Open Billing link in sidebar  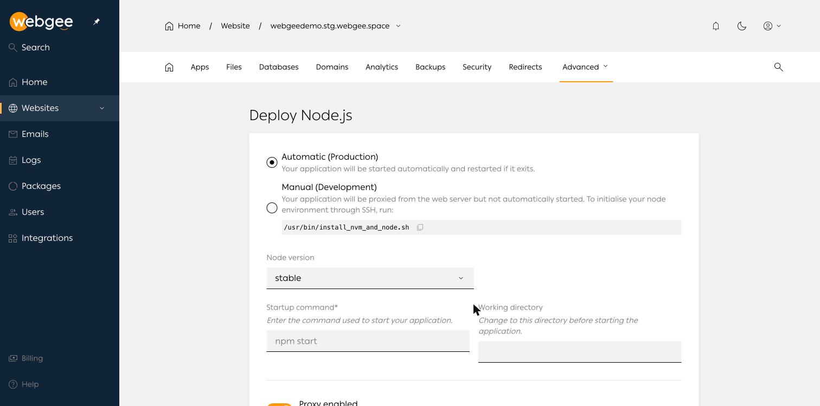point(32,358)
